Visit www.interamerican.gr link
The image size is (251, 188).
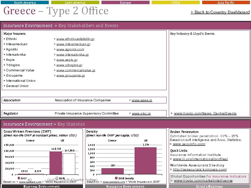[x=73, y=44]
